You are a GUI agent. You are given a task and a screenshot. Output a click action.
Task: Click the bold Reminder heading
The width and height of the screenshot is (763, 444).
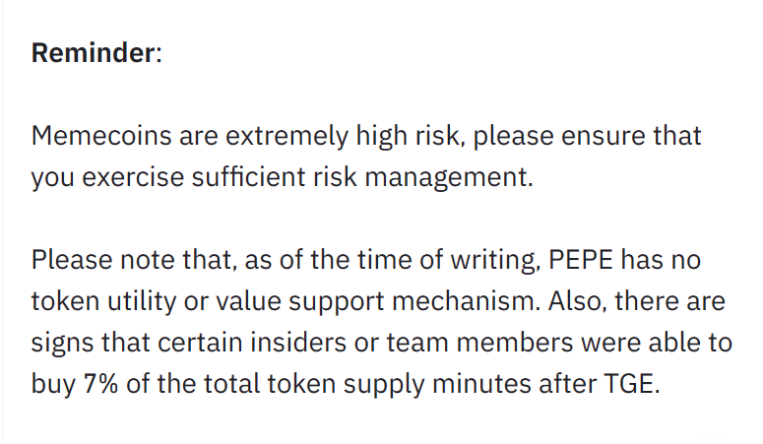[93, 52]
